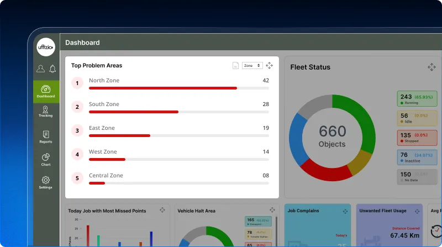This screenshot has width=442, height=247.
Task: Open the notifications bell
Action: (52, 69)
